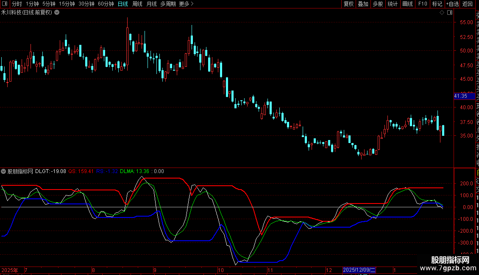Click the 复权 button

point(348,4)
